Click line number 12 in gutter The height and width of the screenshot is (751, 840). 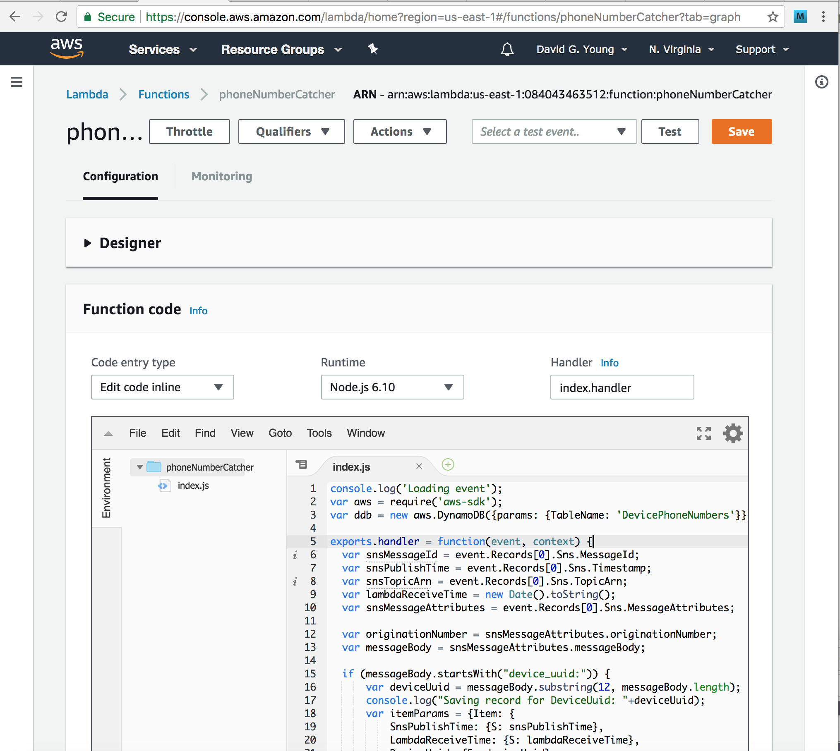[310, 634]
